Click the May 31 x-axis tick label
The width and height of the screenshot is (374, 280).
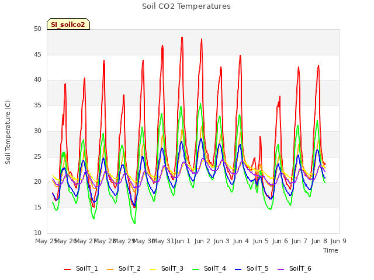click(163, 241)
